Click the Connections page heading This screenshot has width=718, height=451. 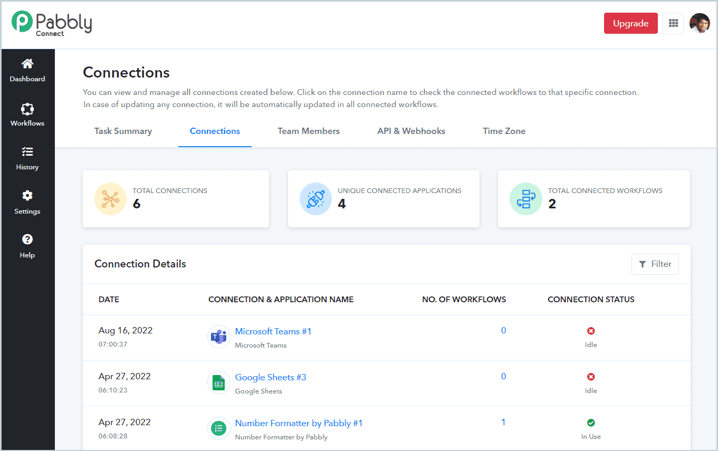127,72
